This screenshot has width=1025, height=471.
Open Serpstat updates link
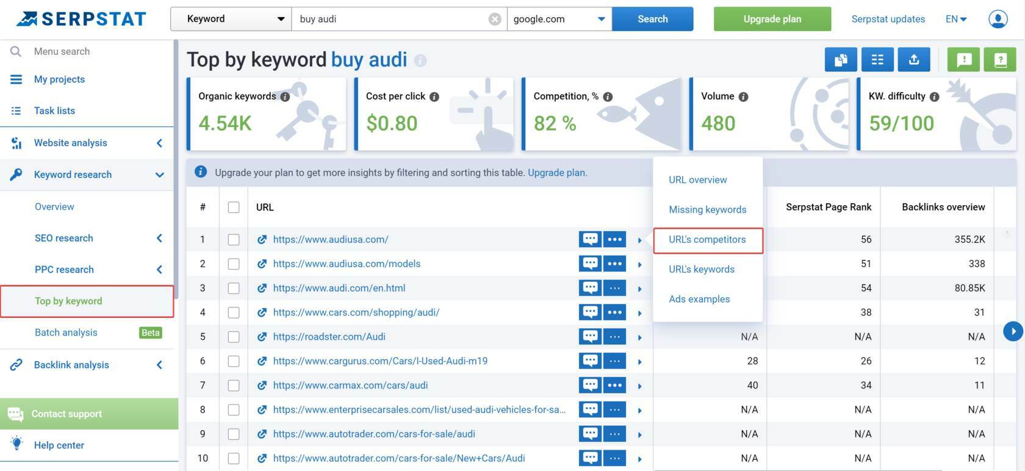coord(888,19)
